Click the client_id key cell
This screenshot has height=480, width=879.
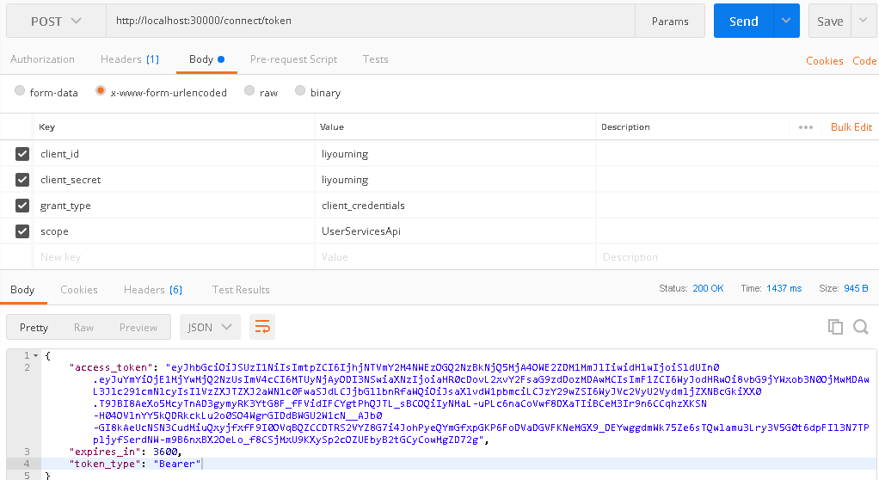click(175, 154)
